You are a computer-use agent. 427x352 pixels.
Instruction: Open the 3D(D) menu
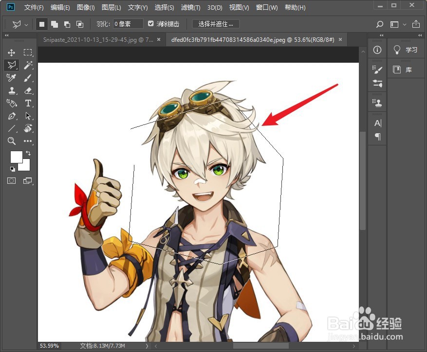[x=215, y=8]
